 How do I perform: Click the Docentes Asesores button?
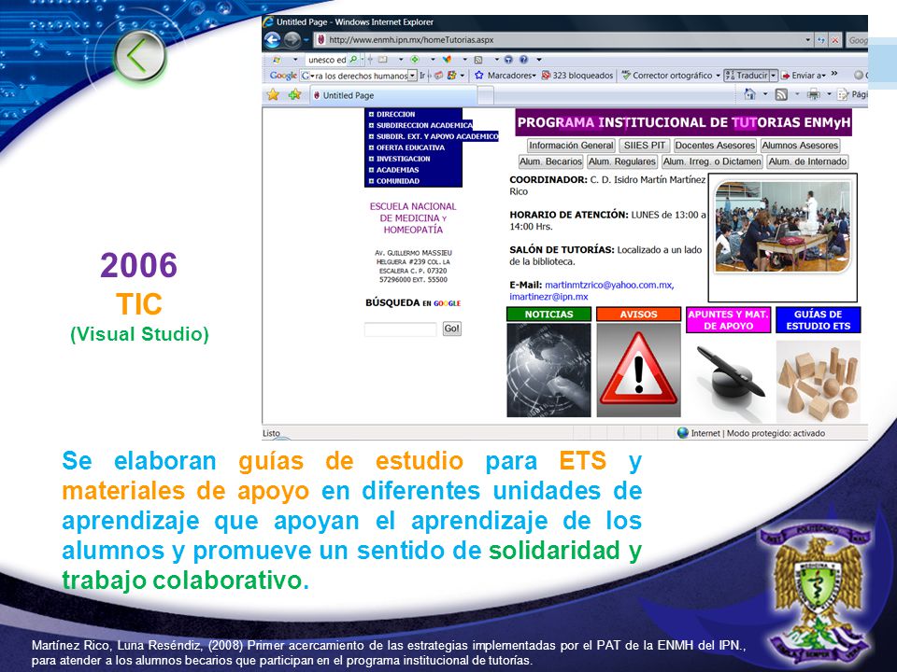pos(715,146)
